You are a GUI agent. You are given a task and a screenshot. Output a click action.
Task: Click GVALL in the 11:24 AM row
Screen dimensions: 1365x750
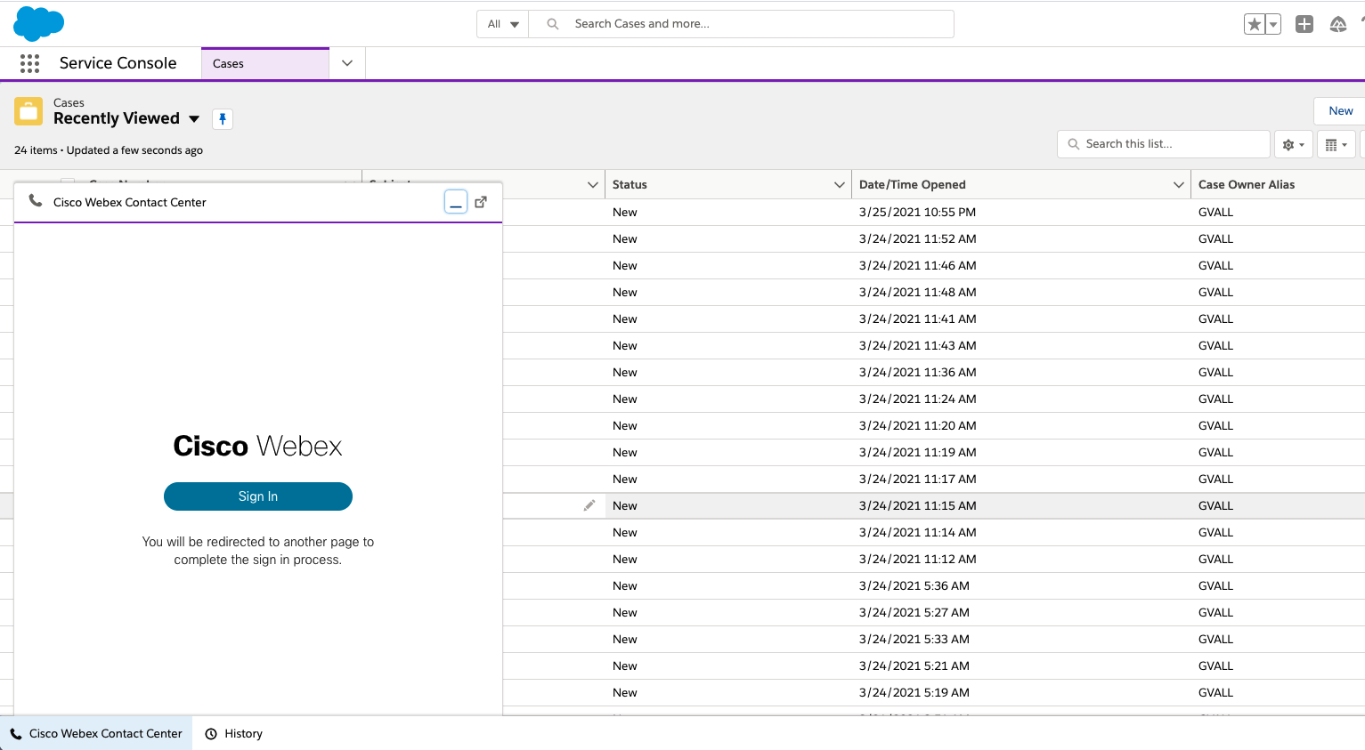[1215, 399]
